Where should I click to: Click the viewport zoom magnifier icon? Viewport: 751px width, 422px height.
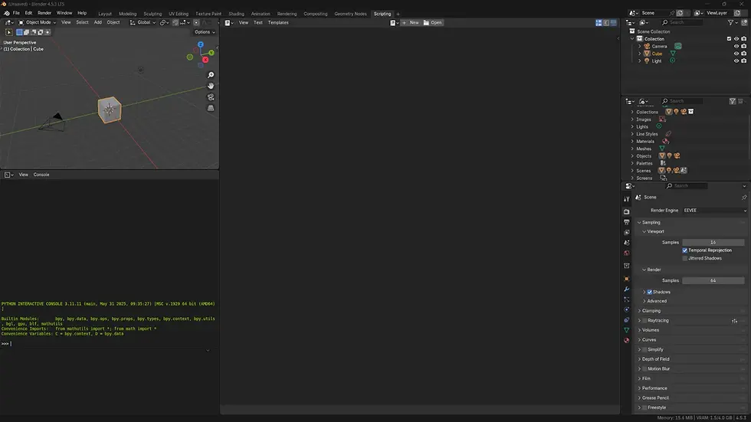[x=211, y=75]
